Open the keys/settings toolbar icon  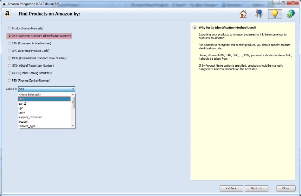(x=259, y=14)
